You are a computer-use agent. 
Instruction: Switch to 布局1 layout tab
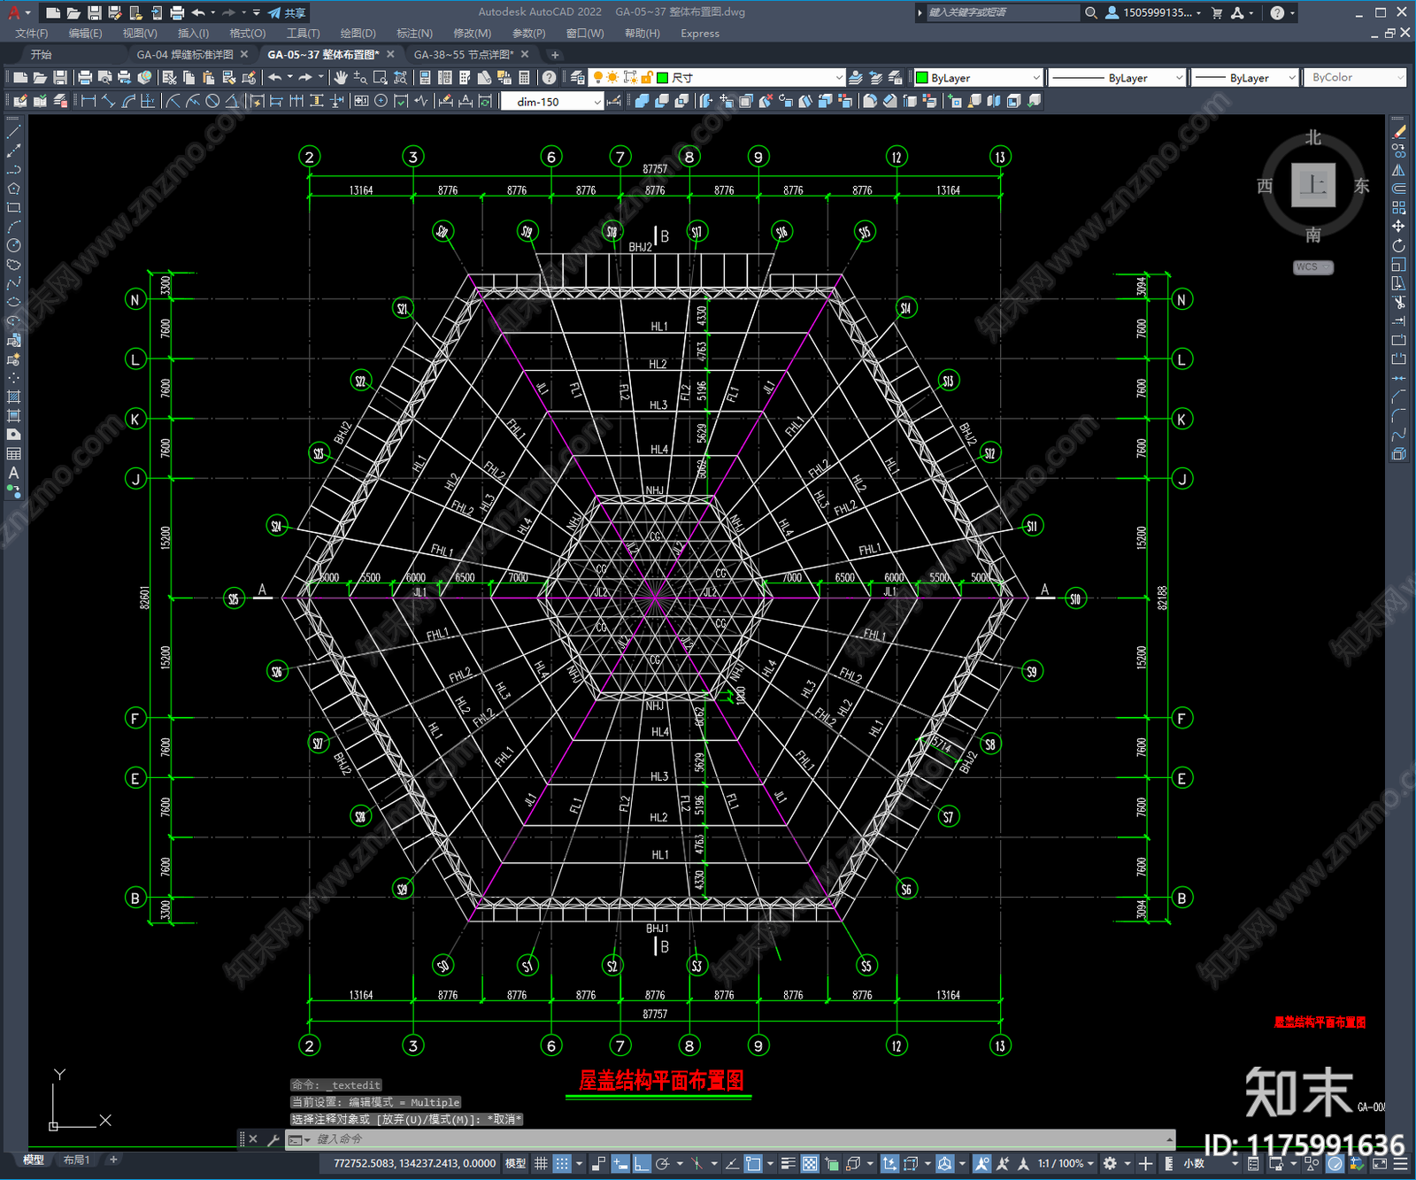click(x=76, y=1160)
